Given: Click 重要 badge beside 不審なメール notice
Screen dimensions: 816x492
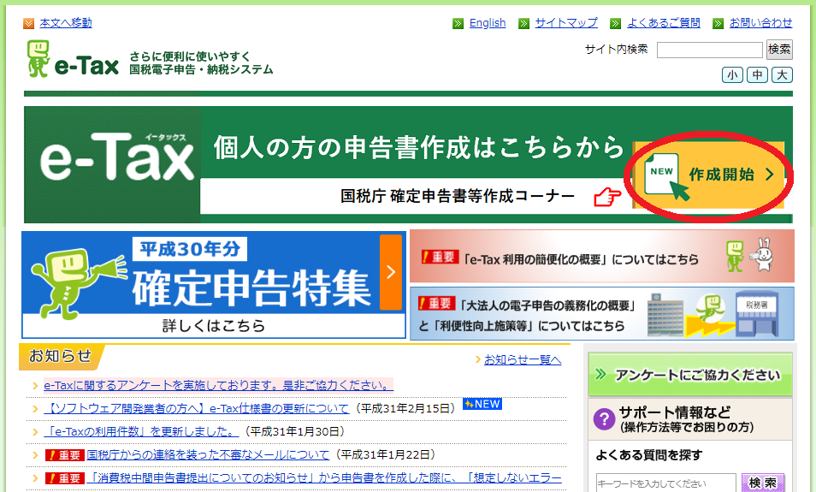Looking at the screenshot, I should point(65,455).
